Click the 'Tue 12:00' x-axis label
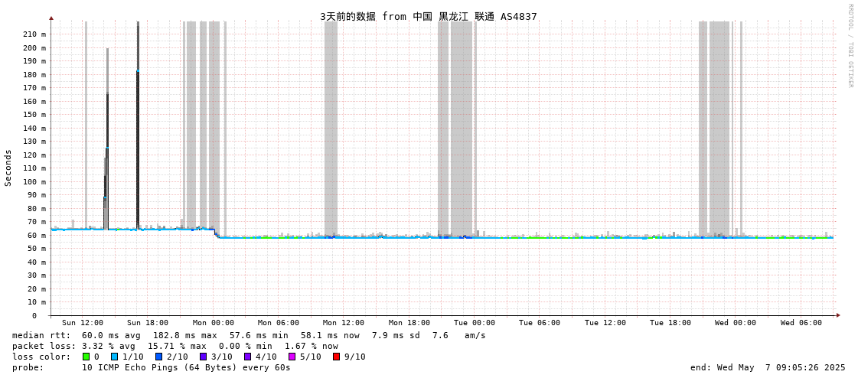The width and height of the screenshot is (858, 378). coord(605,323)
